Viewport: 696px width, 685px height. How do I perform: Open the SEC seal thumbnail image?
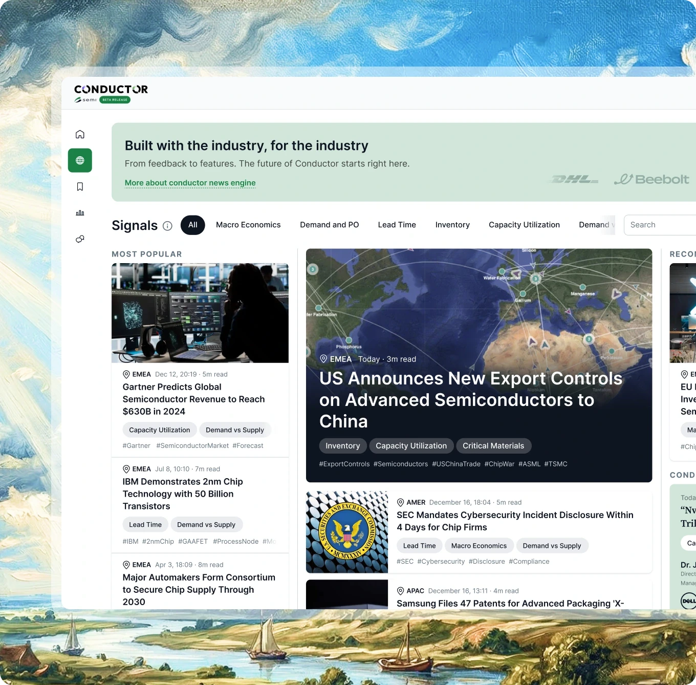point(347,532)
